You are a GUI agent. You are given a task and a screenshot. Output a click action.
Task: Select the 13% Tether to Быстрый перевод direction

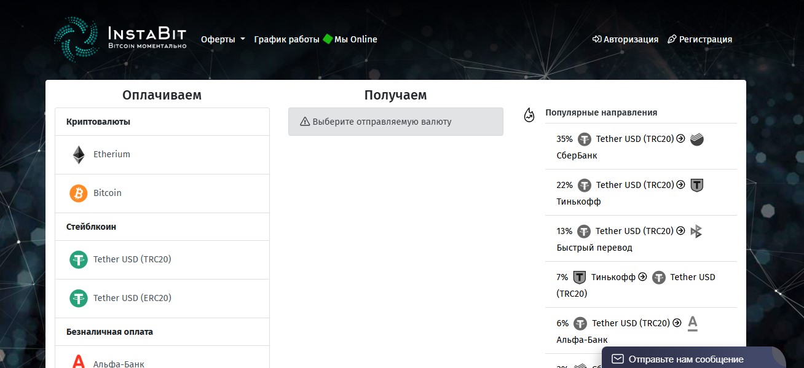[641, 239]
